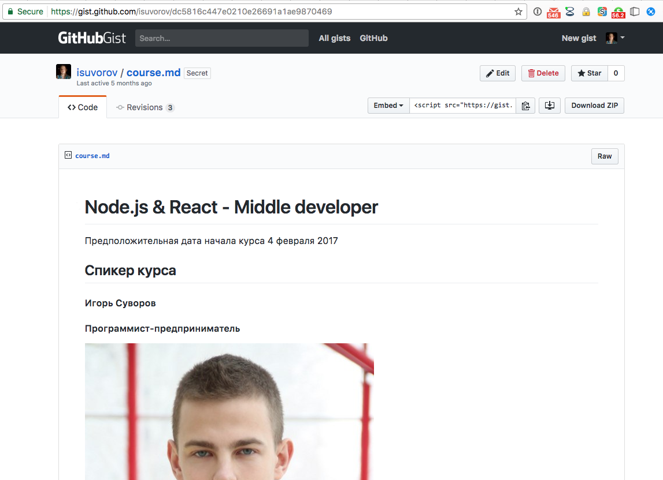Click the speaker photo in the markdown
The image size is (663, 480).
[x=229, y=411]
